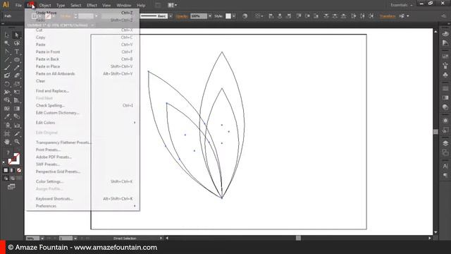
Task: Choose Adobe PDF Presets entry
Action: (x=82, y=157)
